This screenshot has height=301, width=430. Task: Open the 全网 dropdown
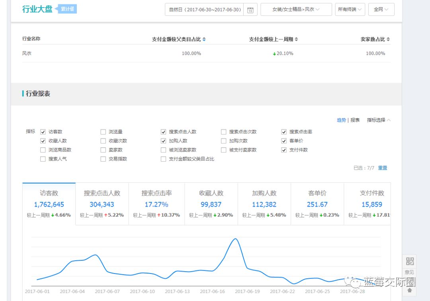coord(381,10)
